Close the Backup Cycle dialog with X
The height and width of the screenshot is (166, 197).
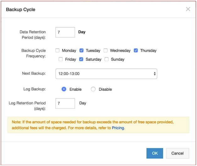(x=188, y=9)
